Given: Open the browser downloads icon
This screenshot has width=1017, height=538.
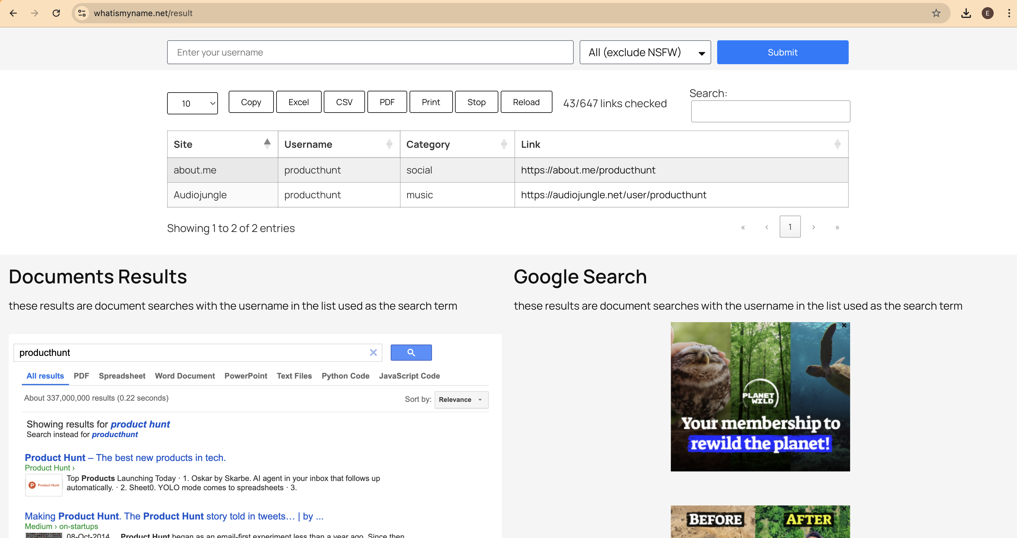Looking at the screenshot, I should point(966,13).
